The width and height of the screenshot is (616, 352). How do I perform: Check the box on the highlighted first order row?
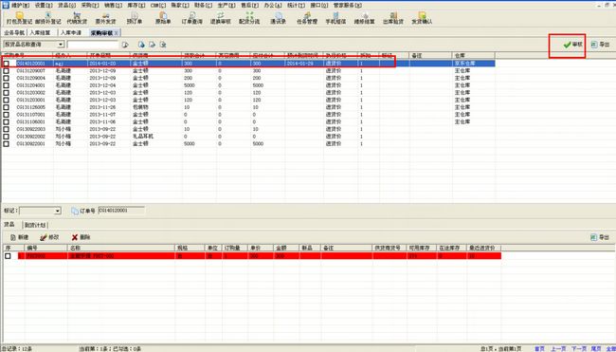[6, 64]
